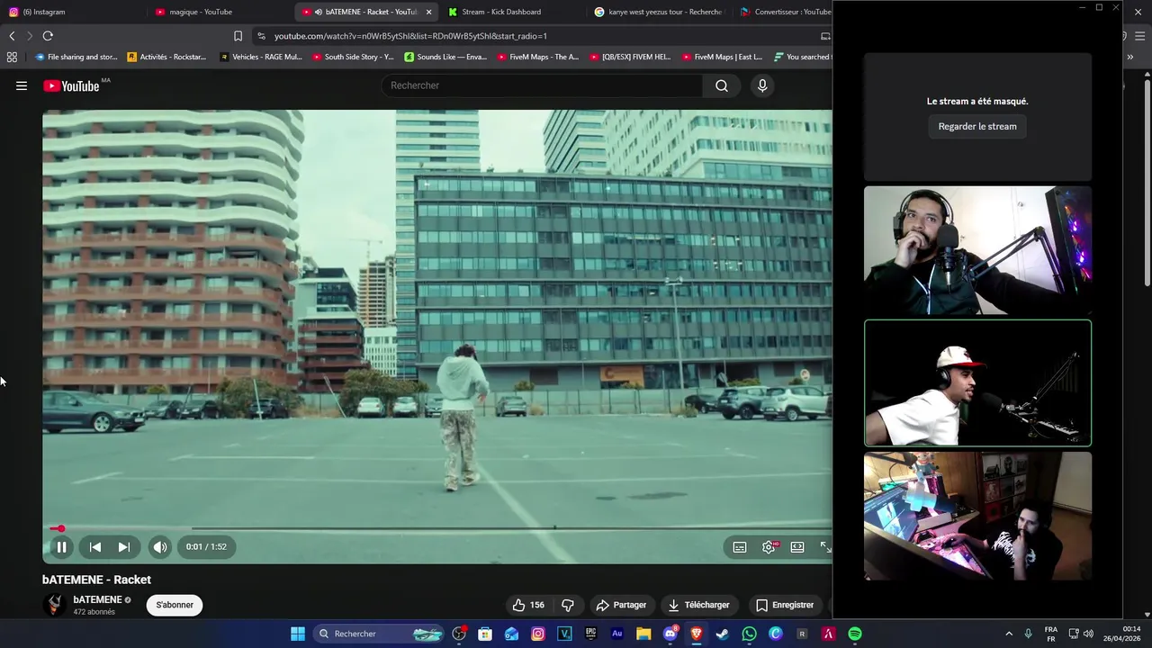
Task: Go to the YouTube home logo
Action: point(71,86)
